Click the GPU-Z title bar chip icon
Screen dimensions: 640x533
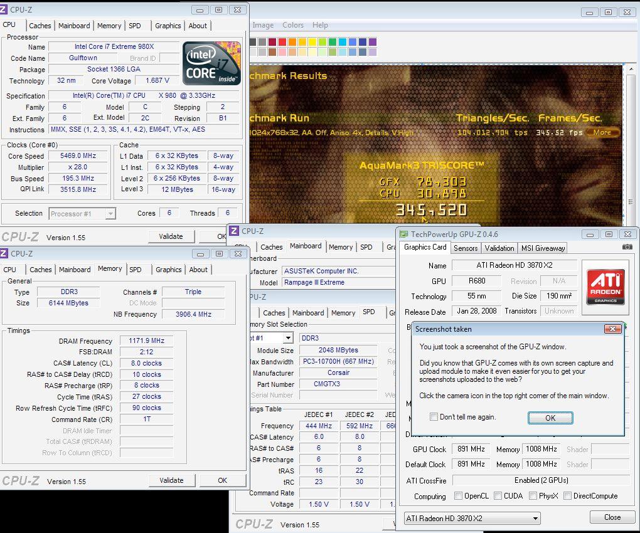[403, 234]
